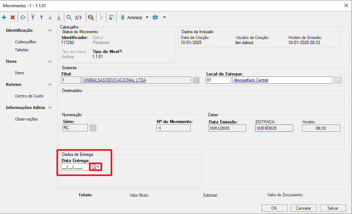This screenshot has height=214, width=352.
Task: Open the Data Entrega calendar dropdown
Action: tap(96, 167)
